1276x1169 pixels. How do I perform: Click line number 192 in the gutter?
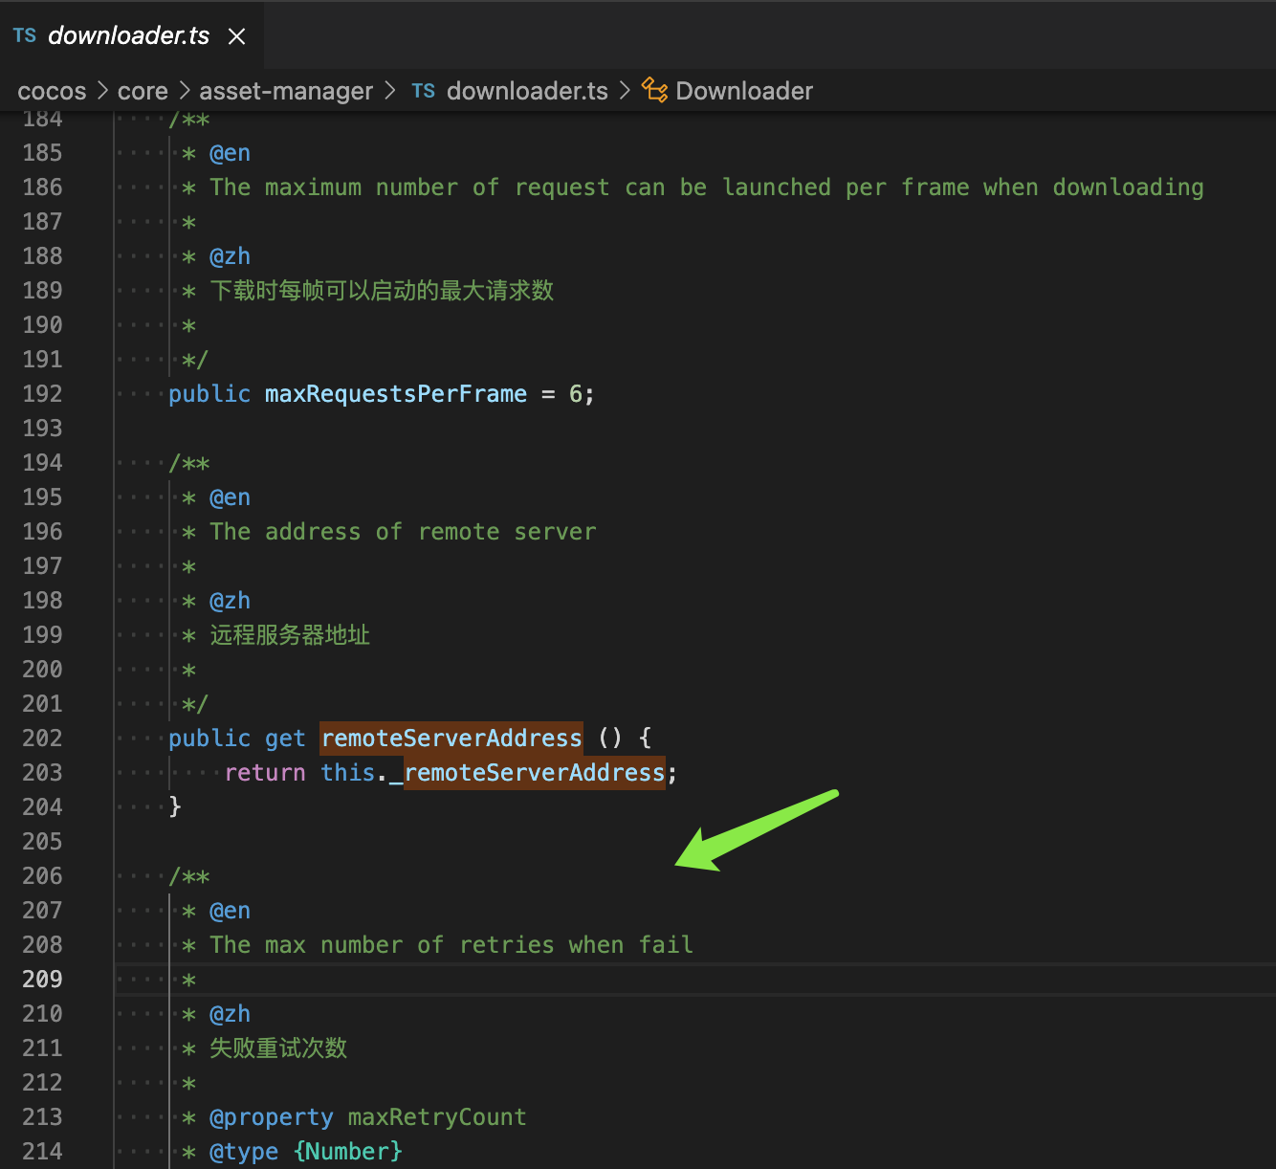coord(43,394)
